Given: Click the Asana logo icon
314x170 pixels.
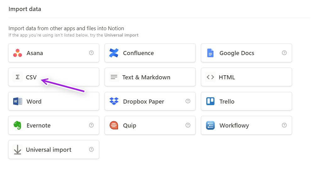Looking at the screenshot, I should (18, 53).
